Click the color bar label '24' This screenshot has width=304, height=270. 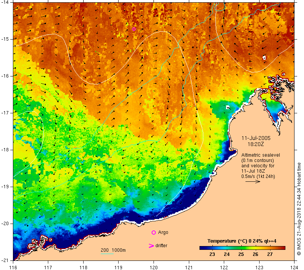tap(226, 254)
